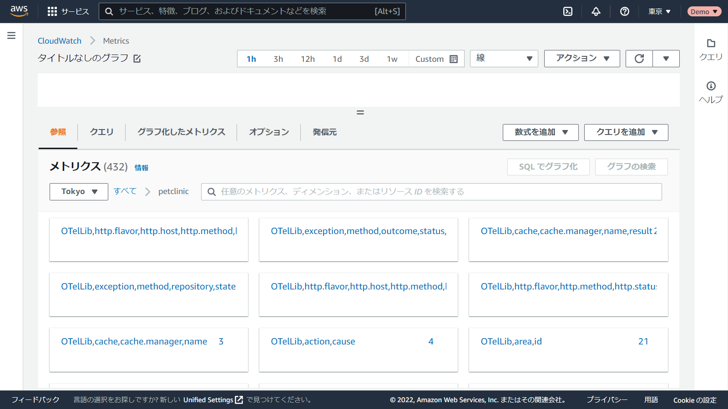Choose the Custom time range
728x409 pixels.
(436, 59)
